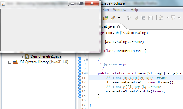This screenshot has height=109, width=183.
Task: Click the 'TODO Instancier une JFrame' comment
Action: [140, 78]
